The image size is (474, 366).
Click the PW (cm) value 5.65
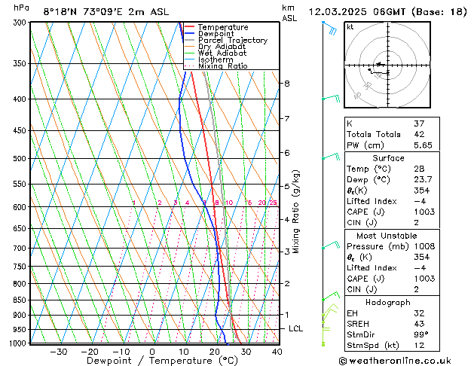point(419,145)
